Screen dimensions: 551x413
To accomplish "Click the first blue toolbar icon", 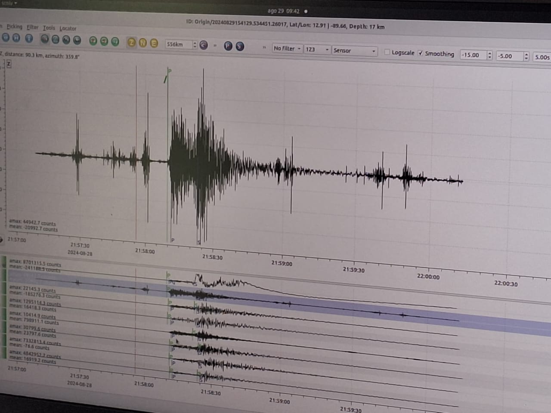I will [6, 37].
